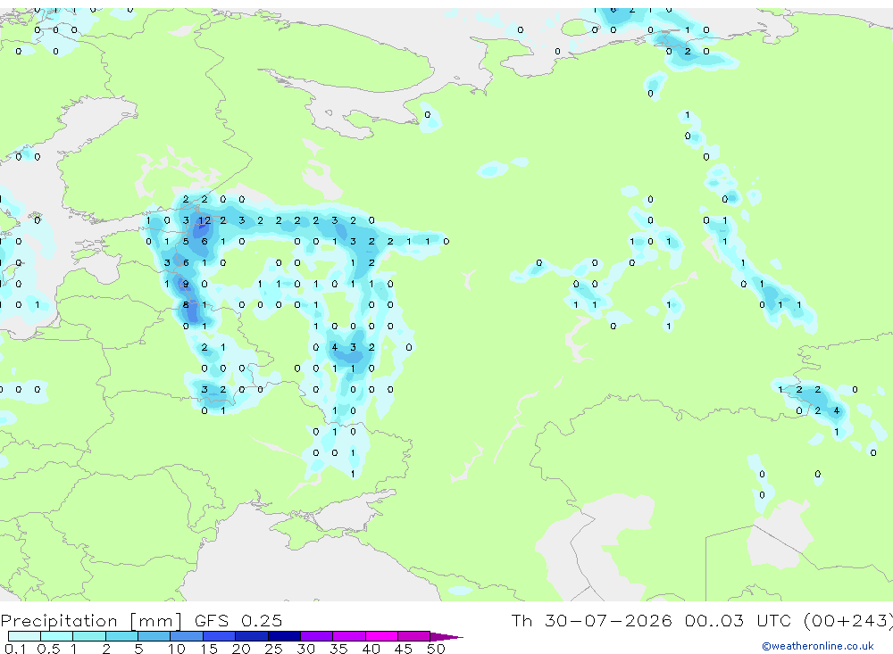The height and width of the screenshot is (654, 893).
Task: Click the '12' precipitation value on the map
Action: tap(204, 220)
